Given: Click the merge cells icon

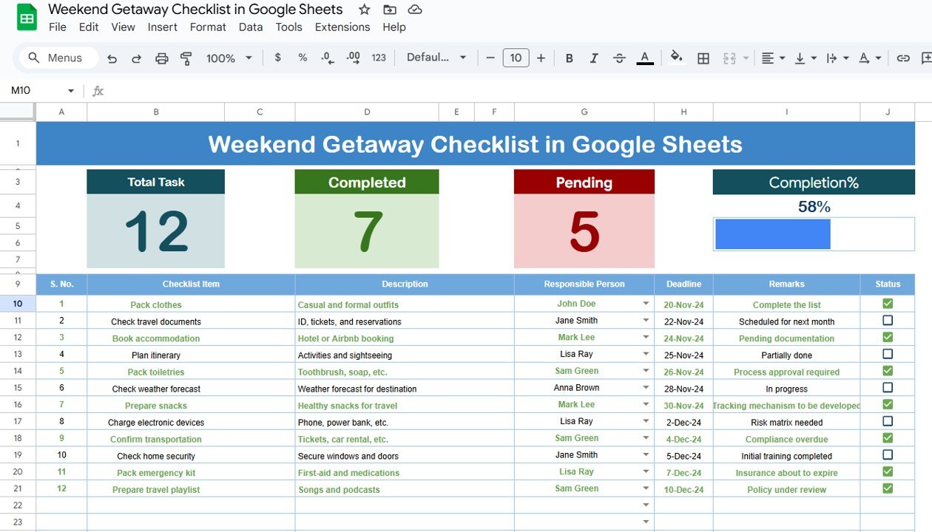Looking at the screenshot, I should pos(729,58).
